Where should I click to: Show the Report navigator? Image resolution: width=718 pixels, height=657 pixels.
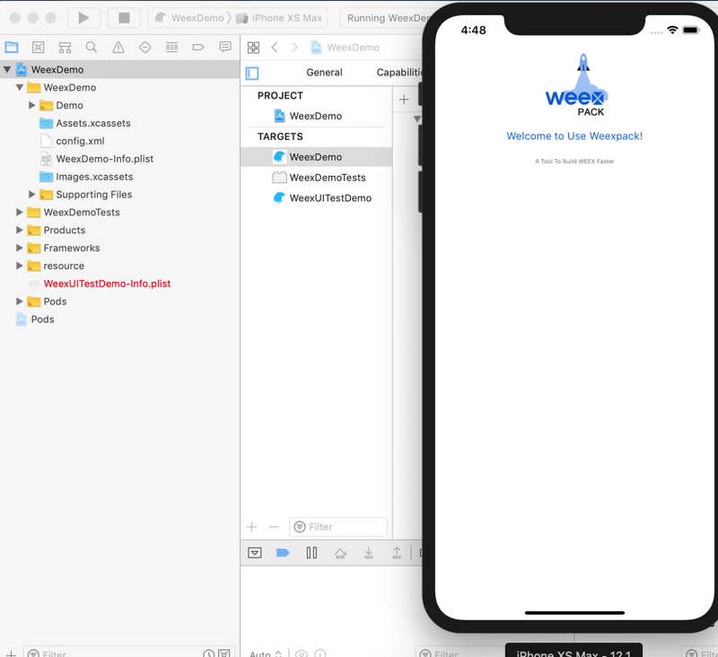click(225, 47)
